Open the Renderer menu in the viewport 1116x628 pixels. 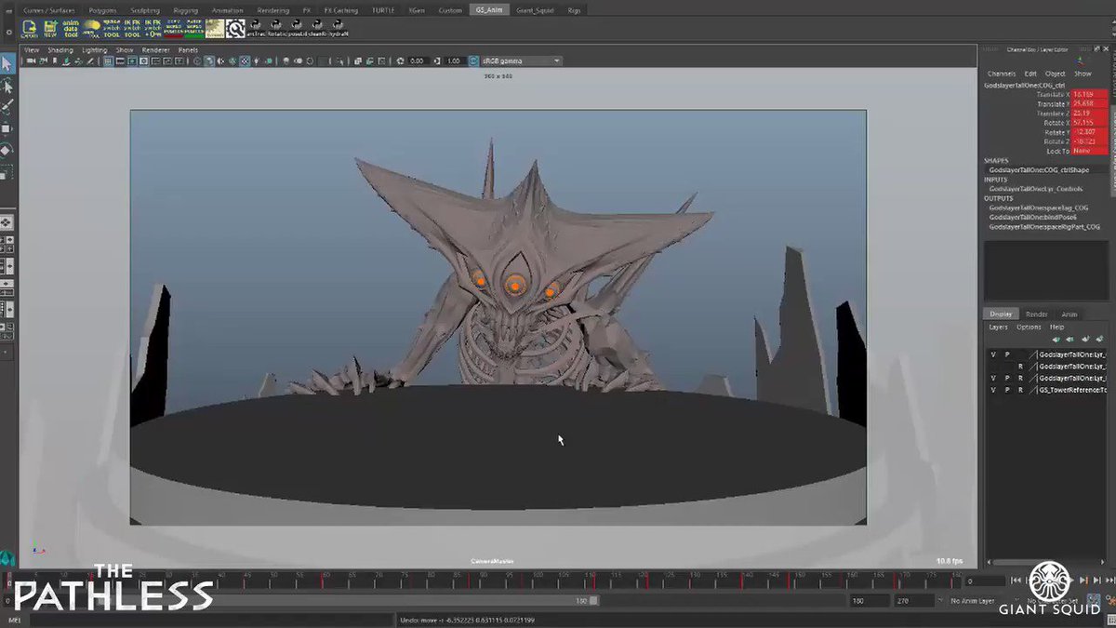[155, 49]
